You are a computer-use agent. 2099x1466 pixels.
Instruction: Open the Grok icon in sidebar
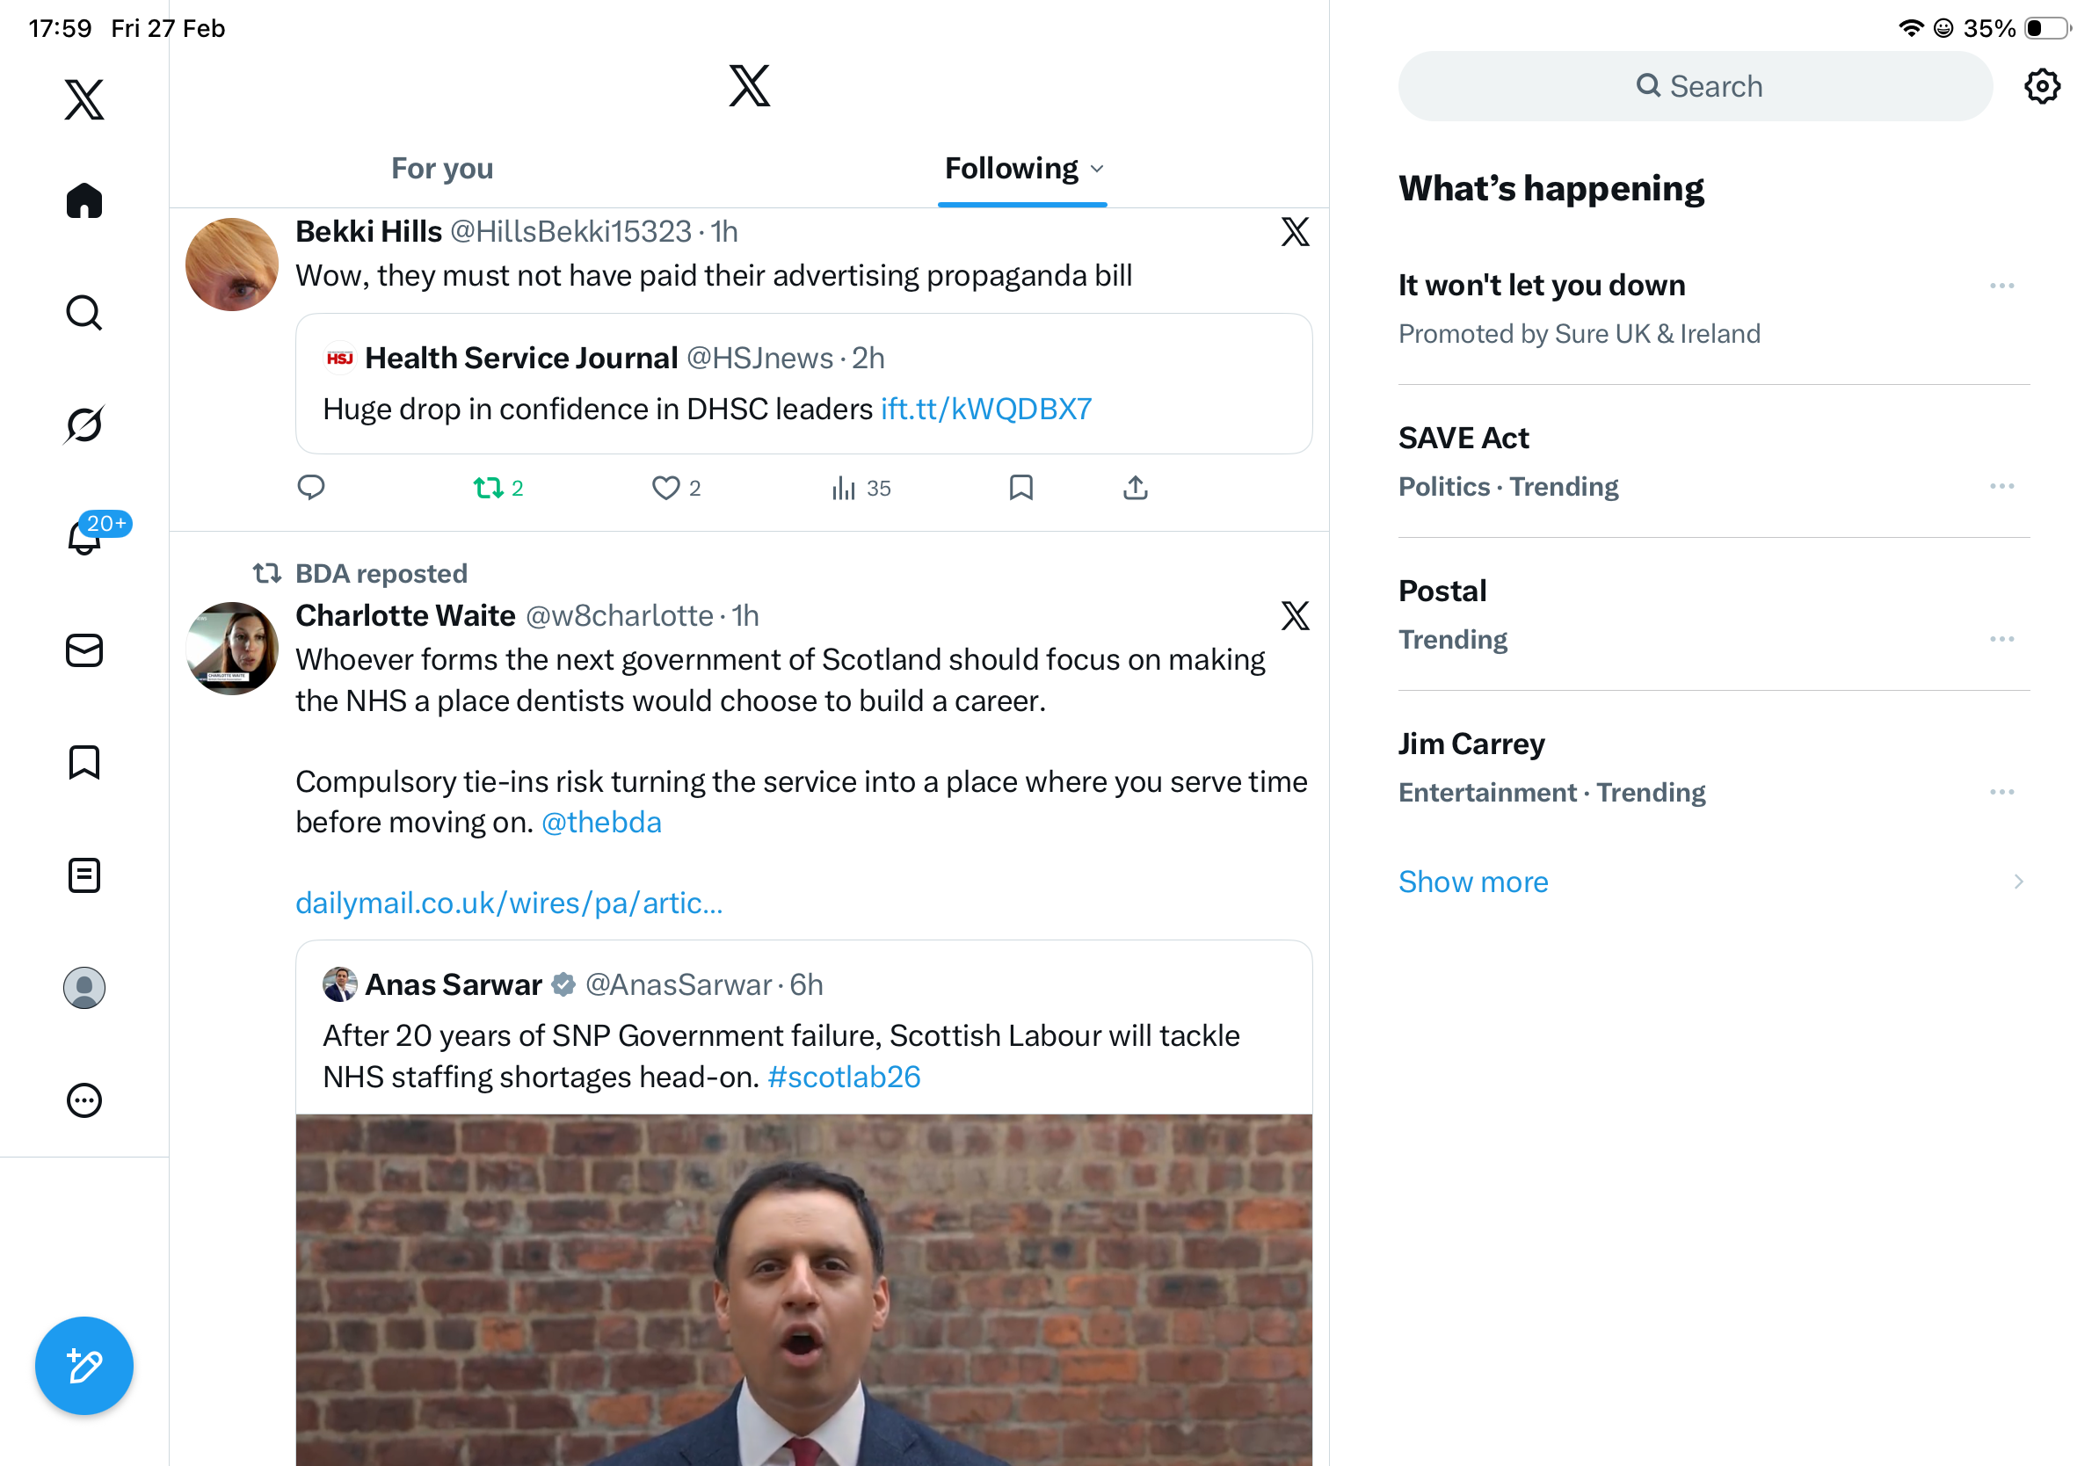click(84, 425)
